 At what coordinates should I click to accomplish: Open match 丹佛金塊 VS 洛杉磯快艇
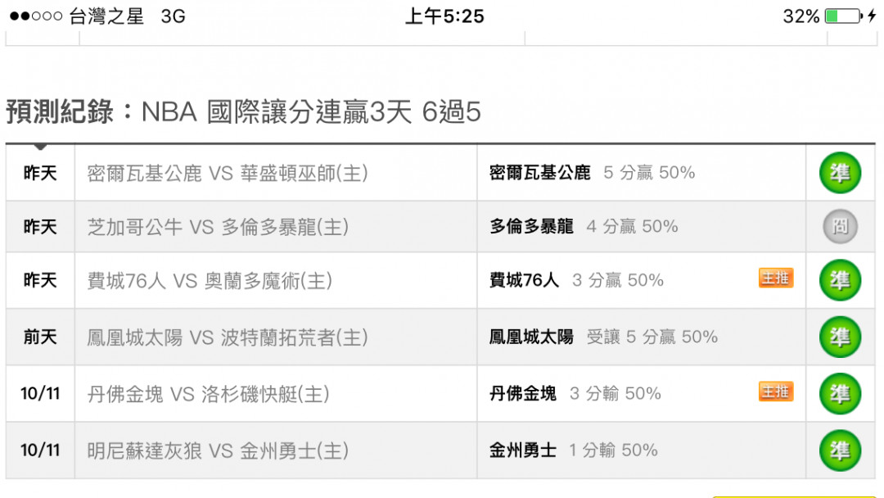pyautogui.click(x=208, y=394)
